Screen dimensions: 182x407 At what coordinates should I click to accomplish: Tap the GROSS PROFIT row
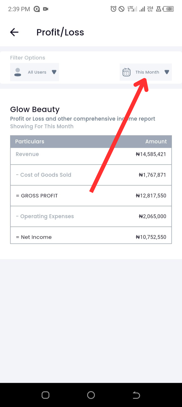pos(91,196)
